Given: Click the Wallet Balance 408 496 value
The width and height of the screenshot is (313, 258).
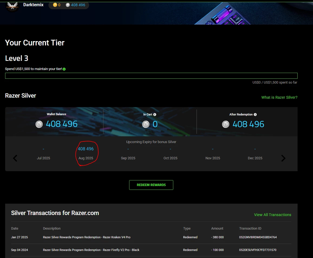Looking at the screenshot, I should tap(62, 124).
